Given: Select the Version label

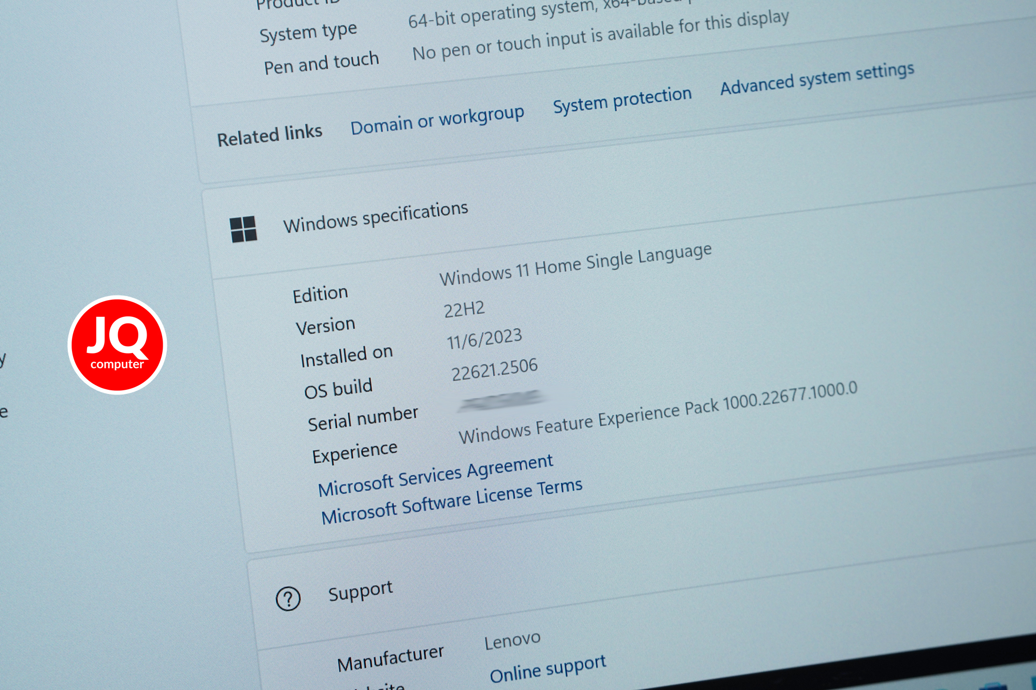Looking at the screenshot, I should pyautogui.click(x=325, y=326).
